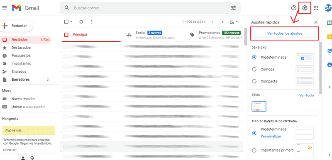The image size is (332, 160).
Task: Click the 1–100 de 2.311 counter
Action: point(194,22)
